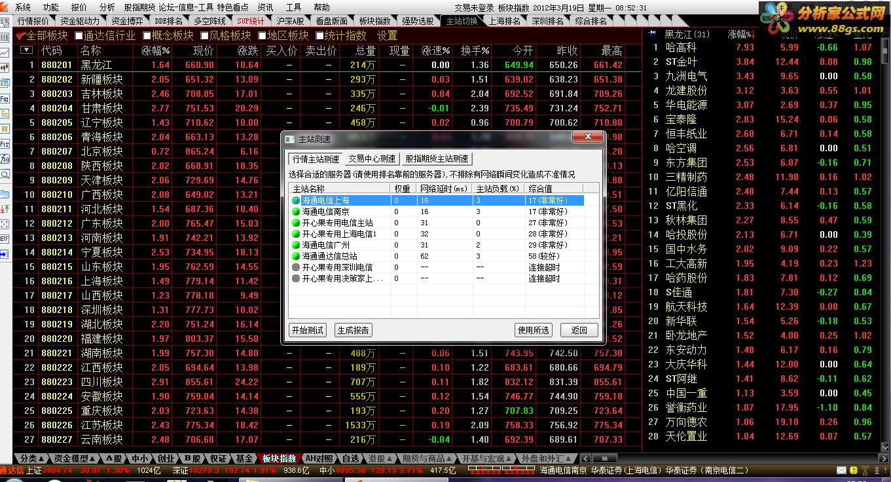The height and width of the screenshot is (482, 891).
Task: Open the 功能 menu
Action: 50,7
